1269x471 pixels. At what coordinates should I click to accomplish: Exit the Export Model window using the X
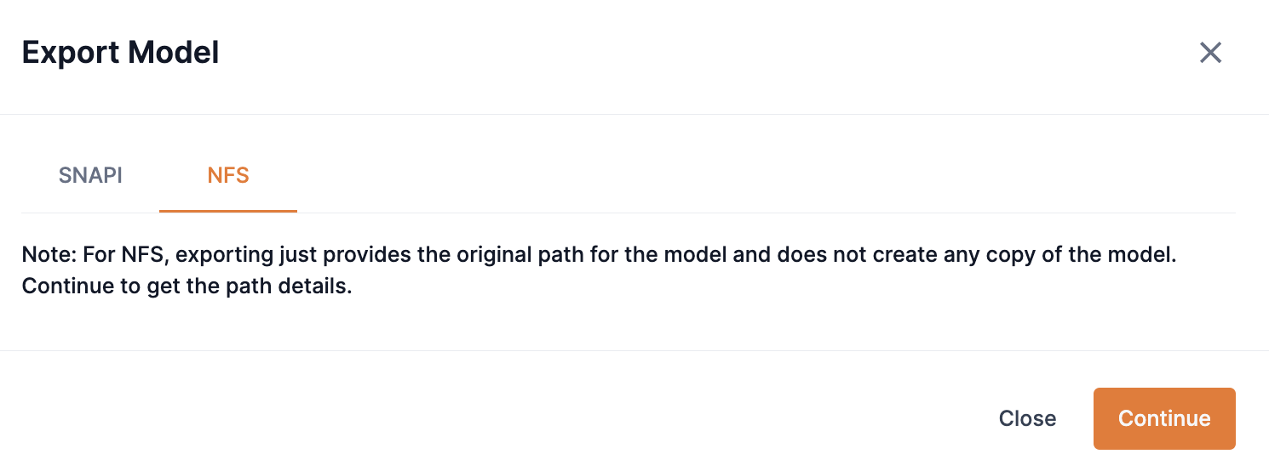pos(1210,53)
